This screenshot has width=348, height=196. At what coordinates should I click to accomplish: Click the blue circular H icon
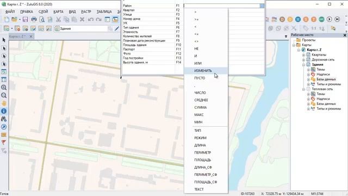tap(298, 20)
